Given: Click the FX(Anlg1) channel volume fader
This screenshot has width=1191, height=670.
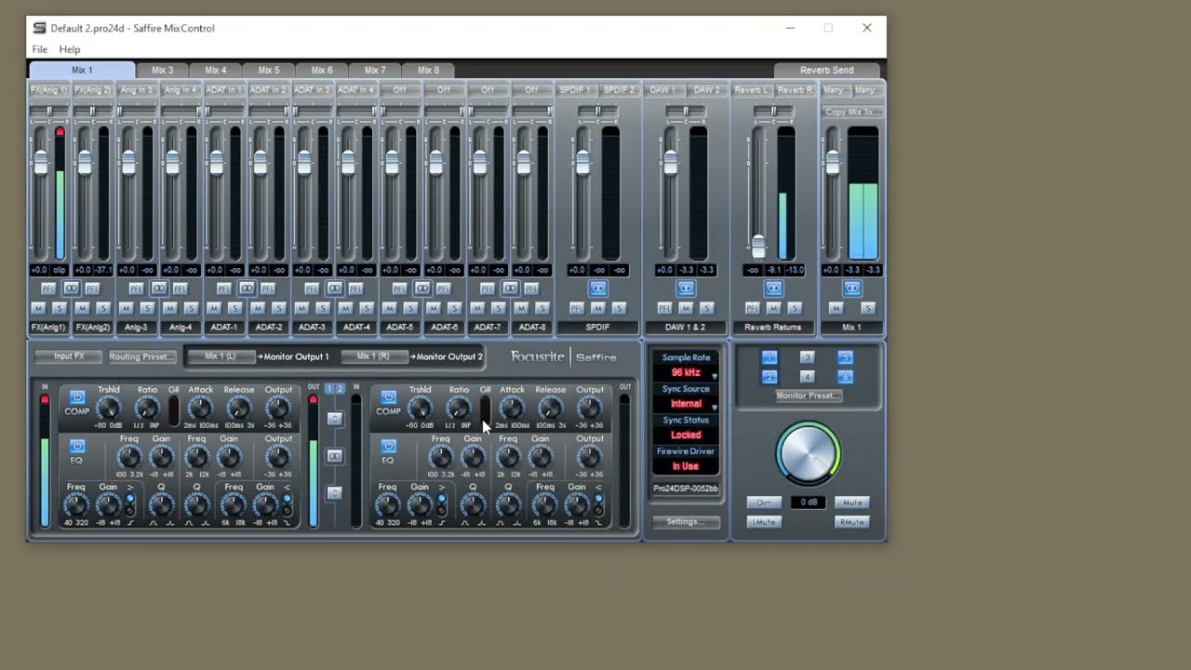Looking at the screenshot, I should [40, 163].
